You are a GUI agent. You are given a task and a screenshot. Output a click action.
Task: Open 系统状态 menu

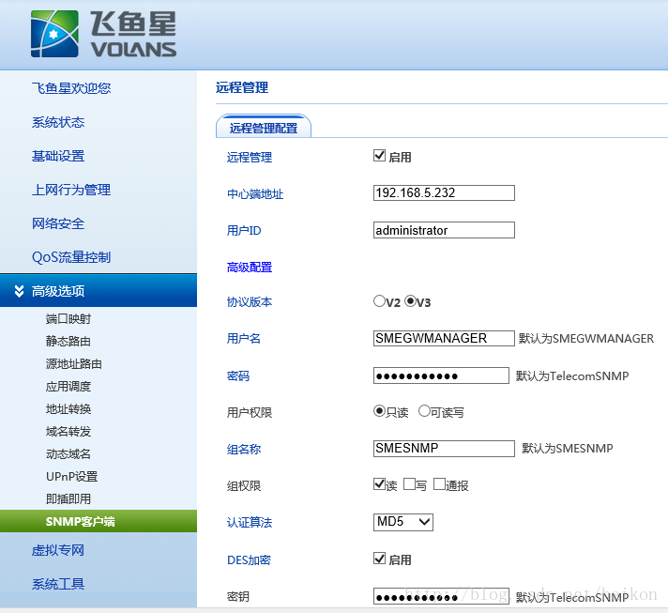[58, 122]
